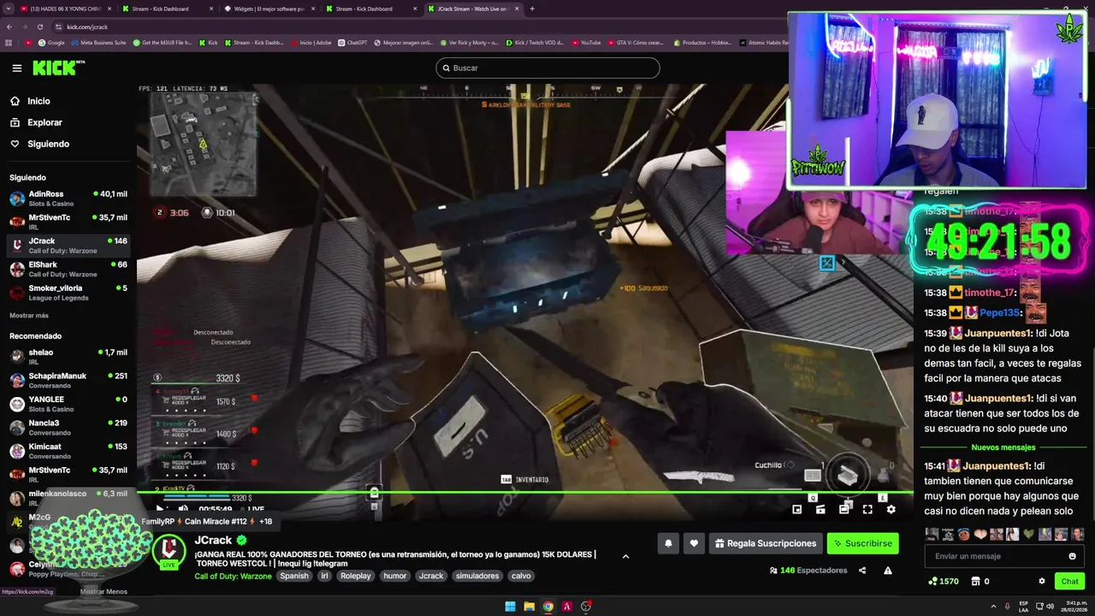The height and width of the screenshot is (616, 1095).
Task: Toggle theater mode in player
Action: pyautogui.click(x=843, y=509)
